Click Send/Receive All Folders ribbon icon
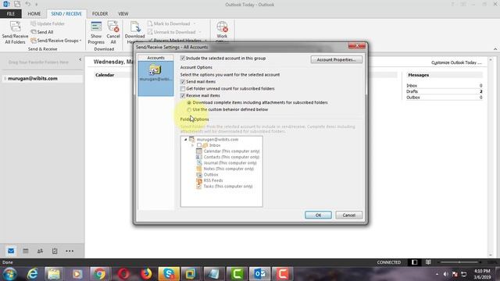The width and height of the screenshot is (500, 281). (x=15, y=32)
